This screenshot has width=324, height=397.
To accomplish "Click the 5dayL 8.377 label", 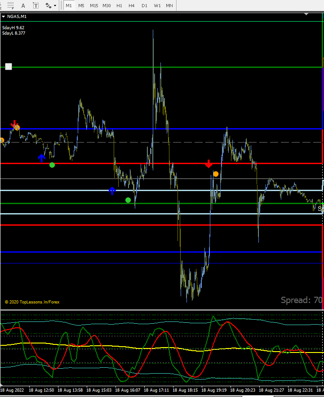I will click(13, 33).
